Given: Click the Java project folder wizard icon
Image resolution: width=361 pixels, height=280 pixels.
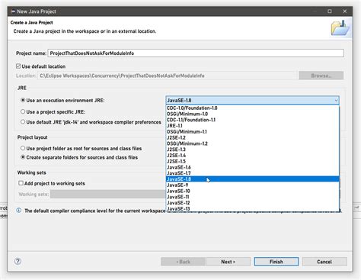Looking at the screenshot, I should click(x=340, y=27).
